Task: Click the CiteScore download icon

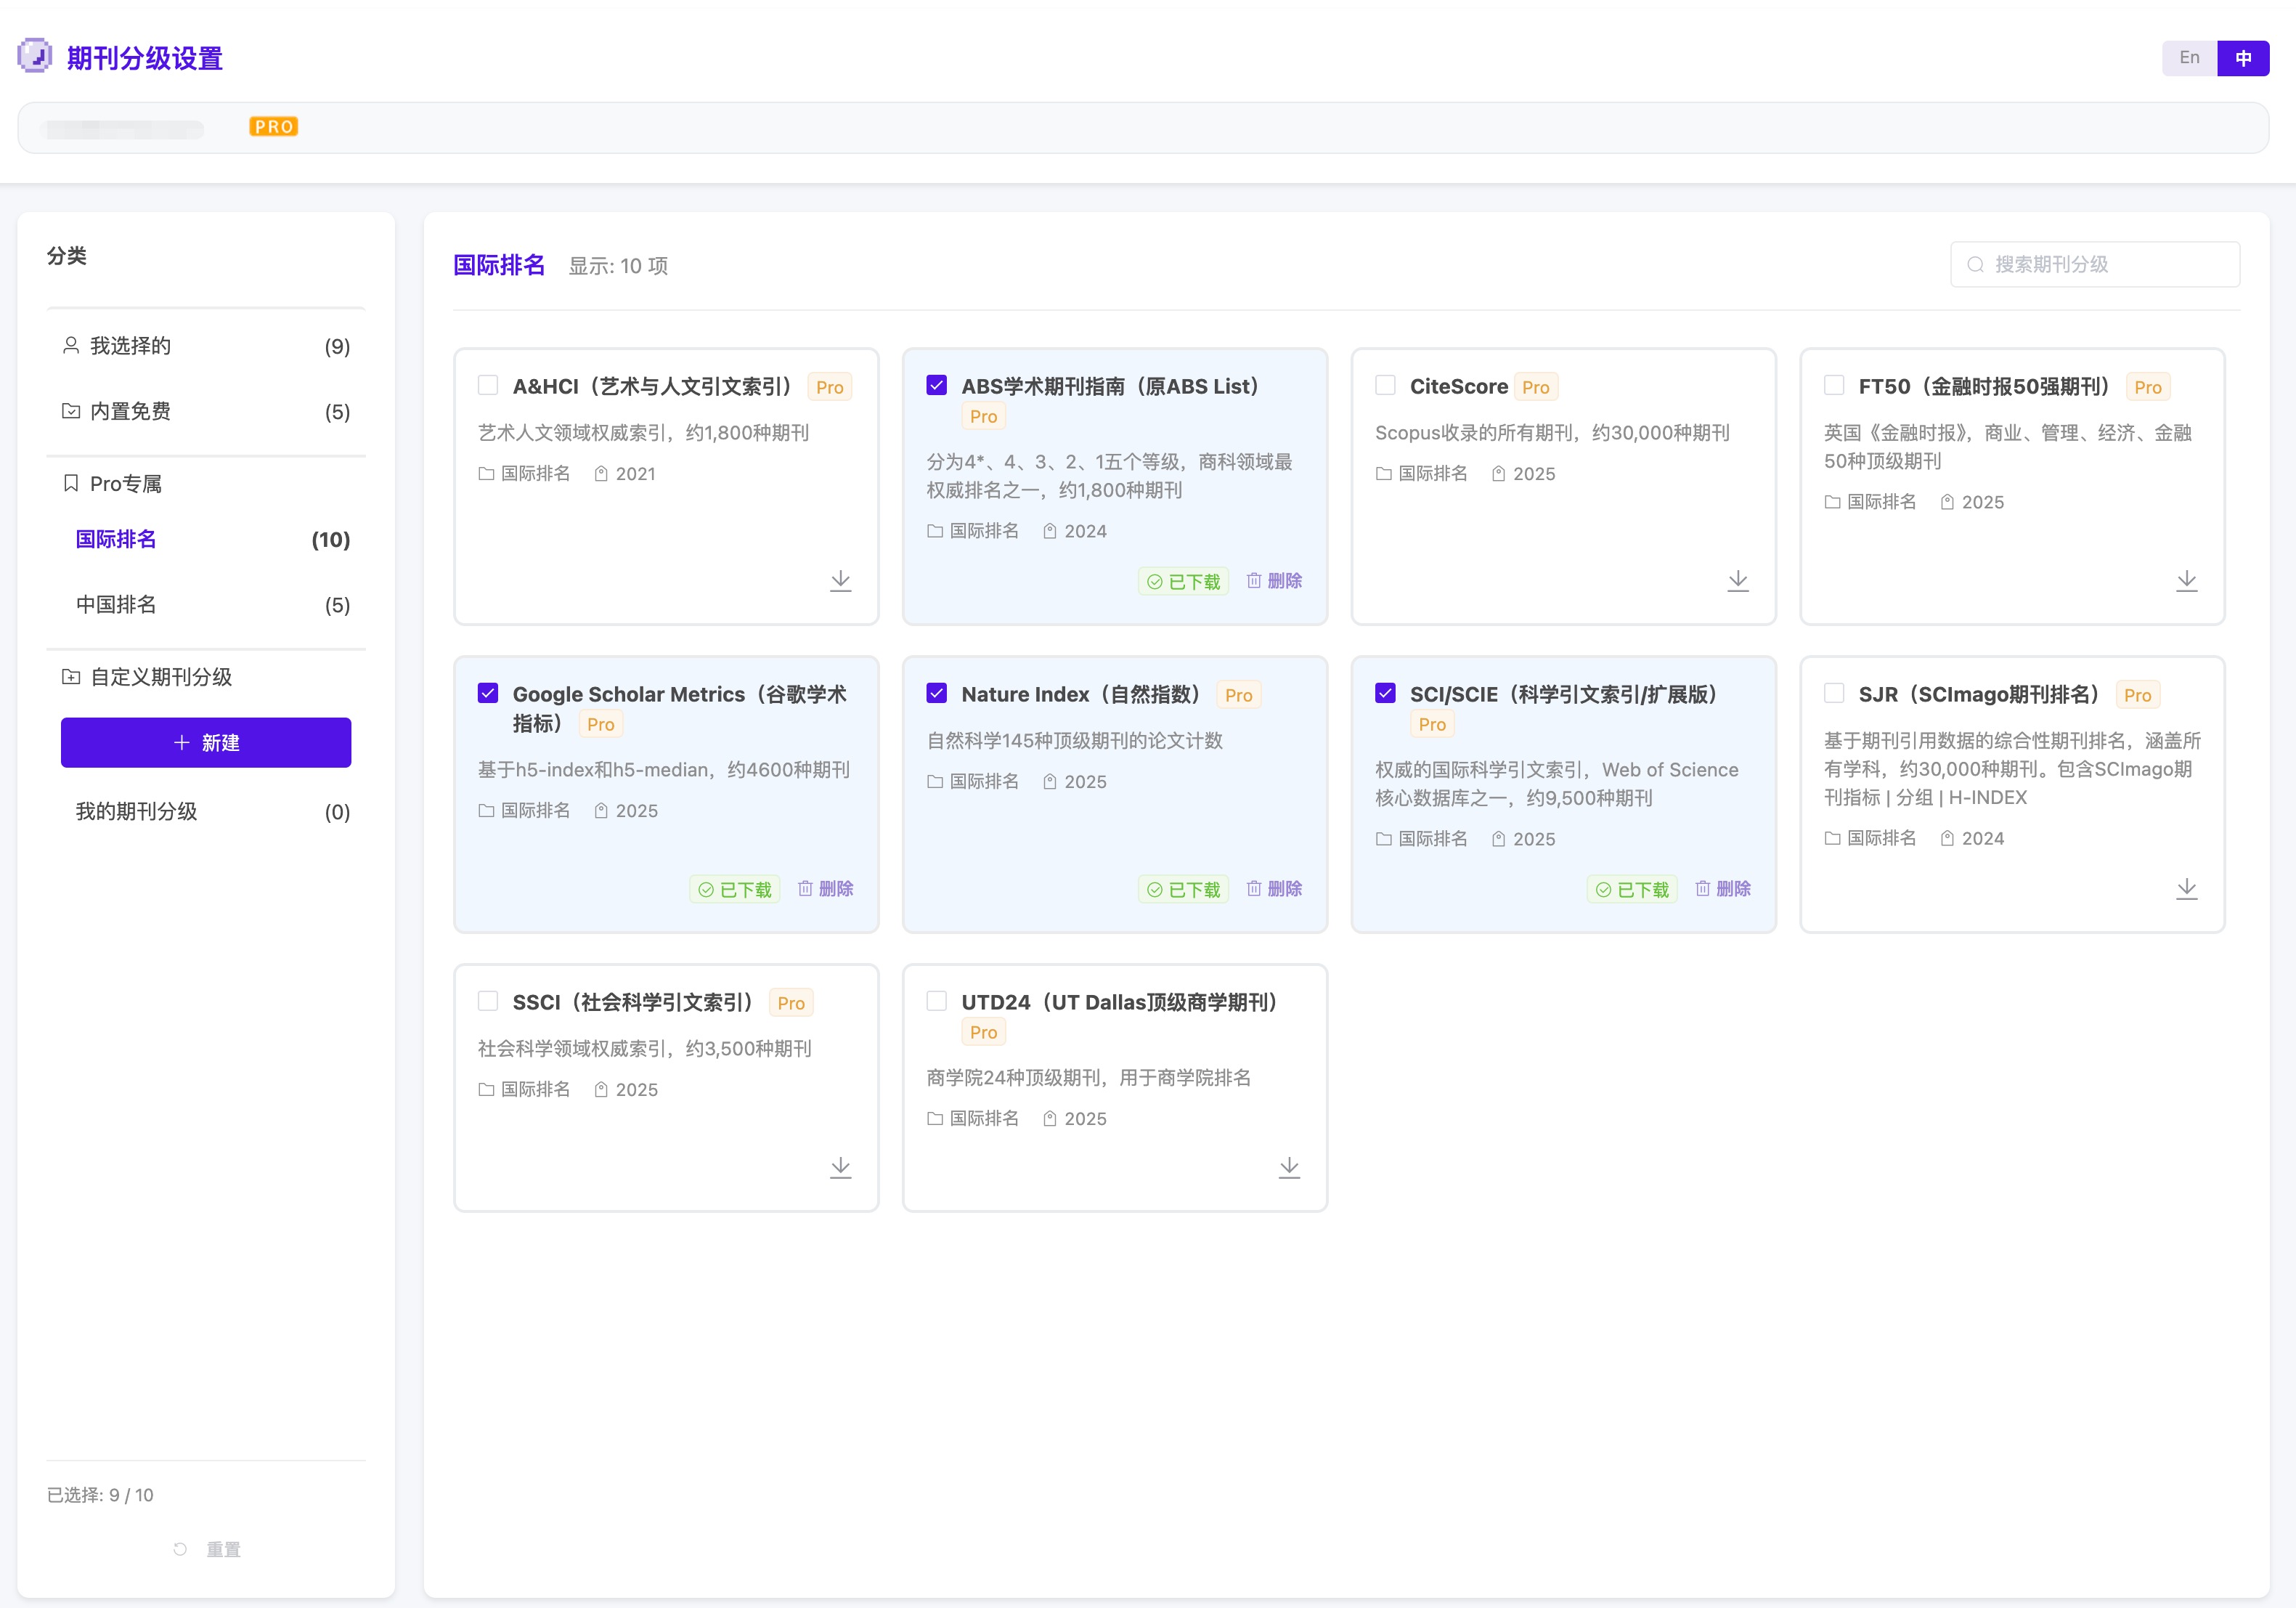Action: [1737, 581]
